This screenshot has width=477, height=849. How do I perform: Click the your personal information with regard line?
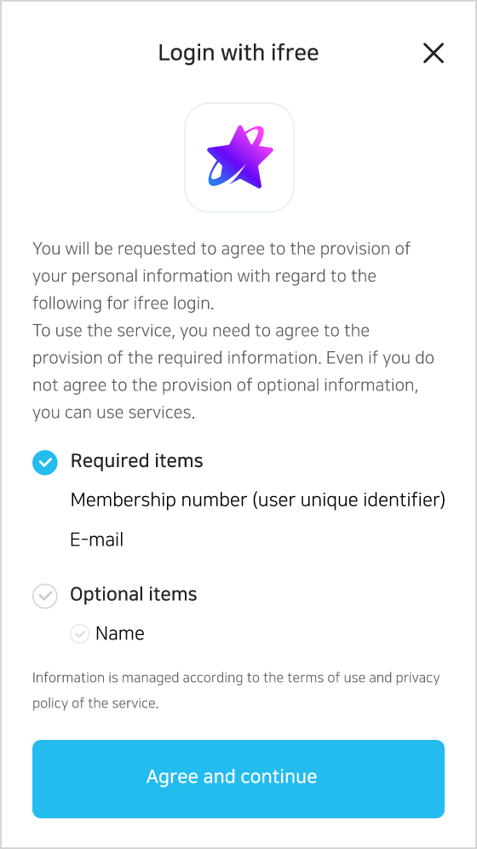pos(204,276)
